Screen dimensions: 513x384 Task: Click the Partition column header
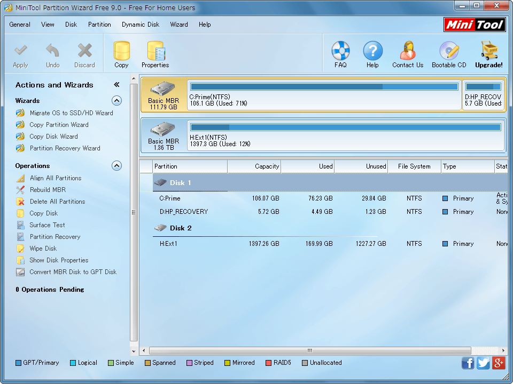(190, 166)
